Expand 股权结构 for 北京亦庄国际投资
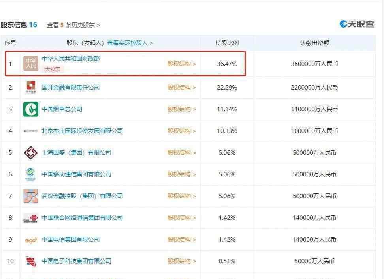Image resolution: width=384 pixels, height=279 pixels. pyautogui.click(x=182, y=131)
